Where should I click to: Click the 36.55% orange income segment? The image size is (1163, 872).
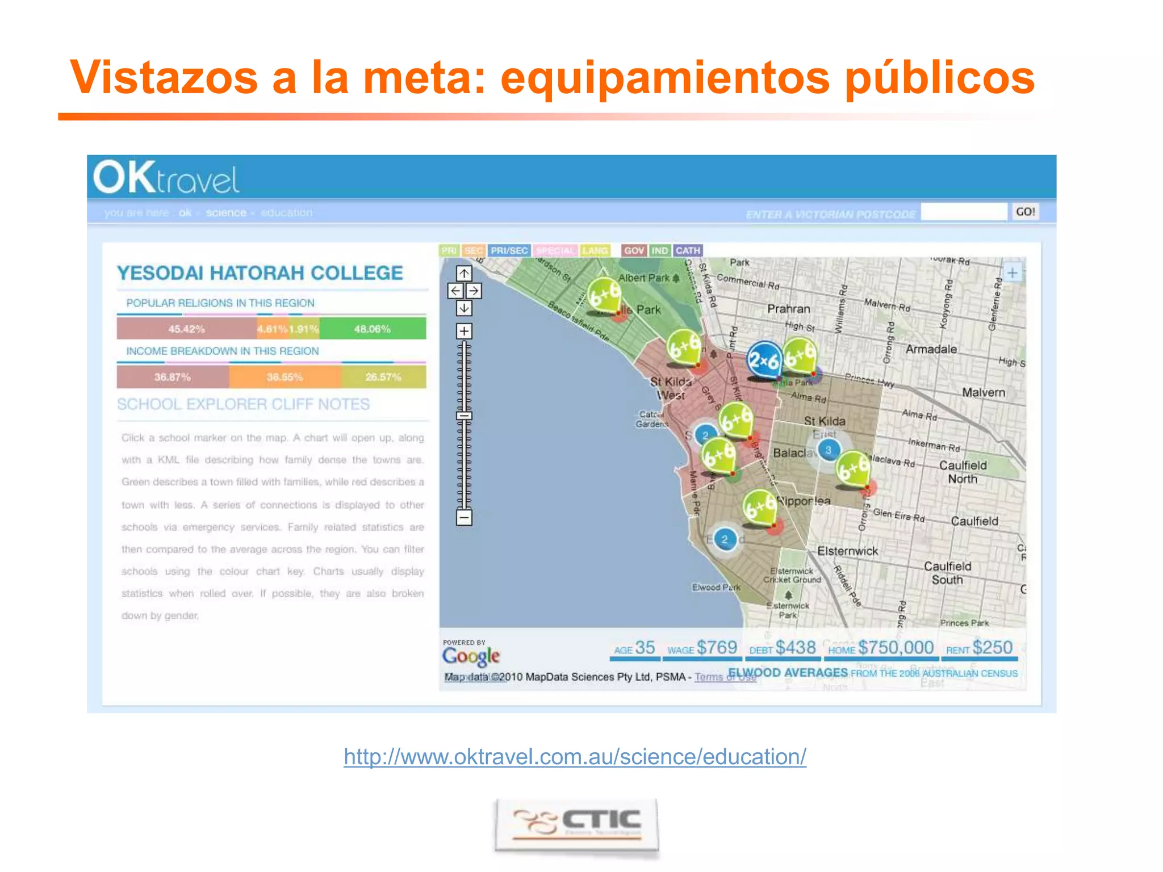point(285,377)
